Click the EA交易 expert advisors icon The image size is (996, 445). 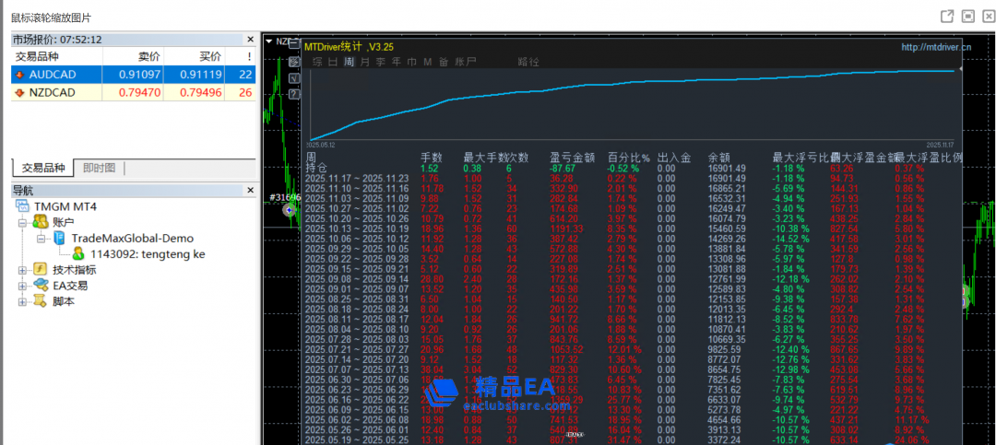41,286
